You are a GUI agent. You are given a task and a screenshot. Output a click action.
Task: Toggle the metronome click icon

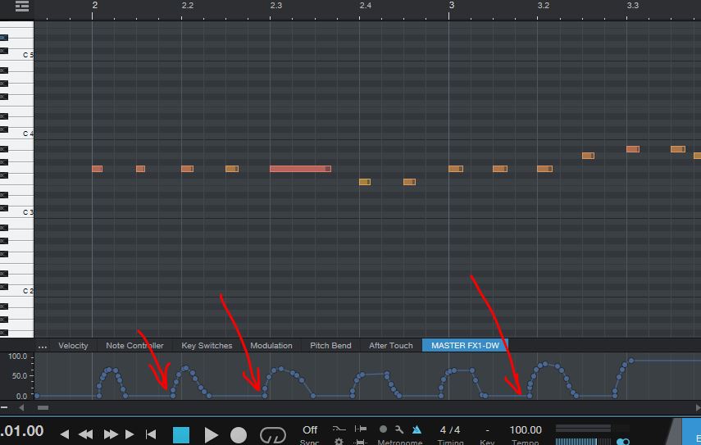417,429
